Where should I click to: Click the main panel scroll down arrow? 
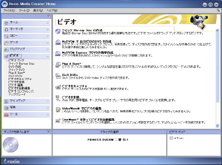click(x=217, y=126)
